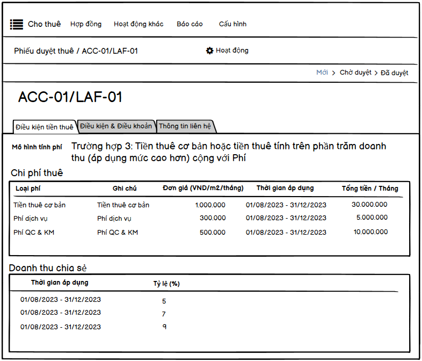Sort by Loại phí column header

28,189
